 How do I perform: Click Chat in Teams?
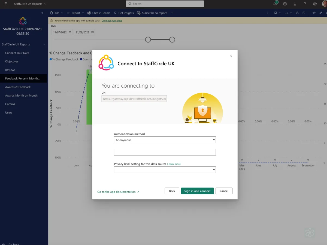pos(99,13)
